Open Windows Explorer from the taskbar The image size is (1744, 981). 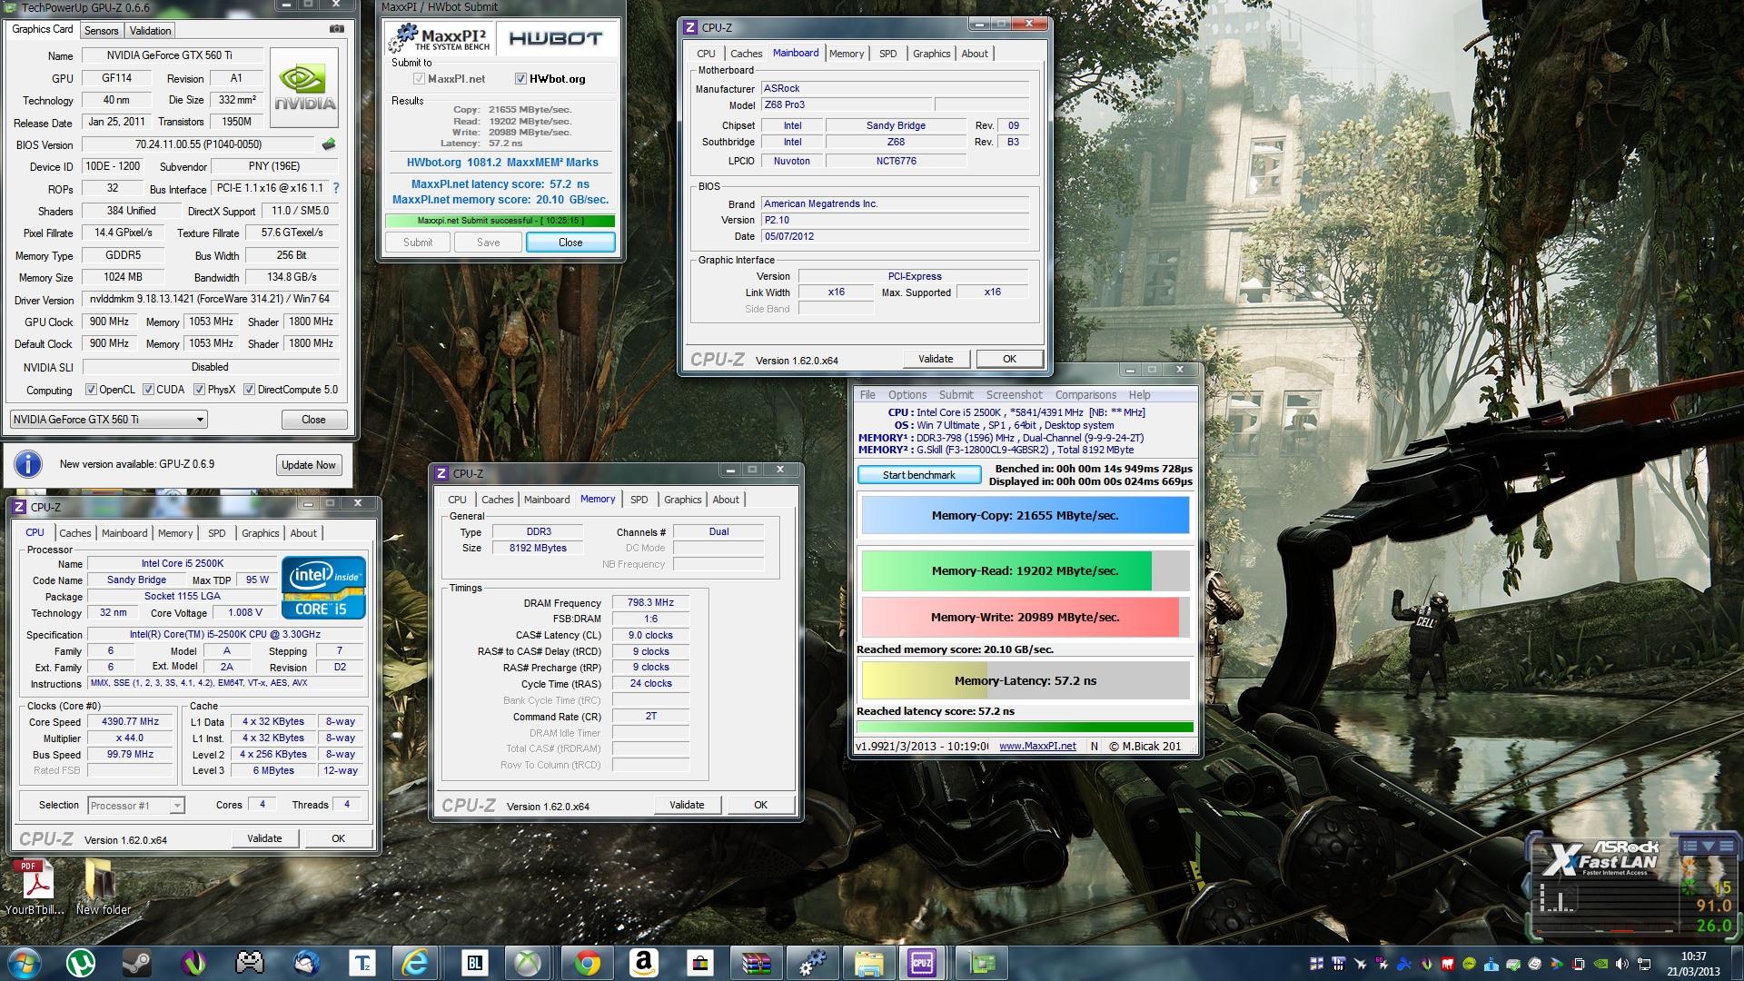click(x=868, y=963)
